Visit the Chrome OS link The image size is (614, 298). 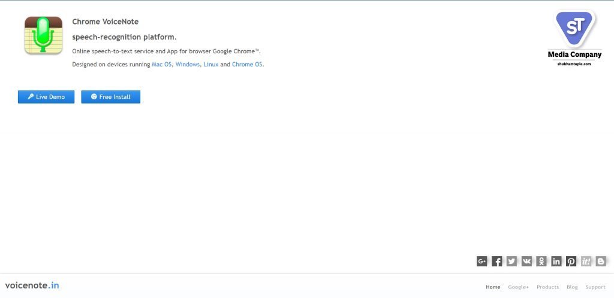tap(247, 65)
